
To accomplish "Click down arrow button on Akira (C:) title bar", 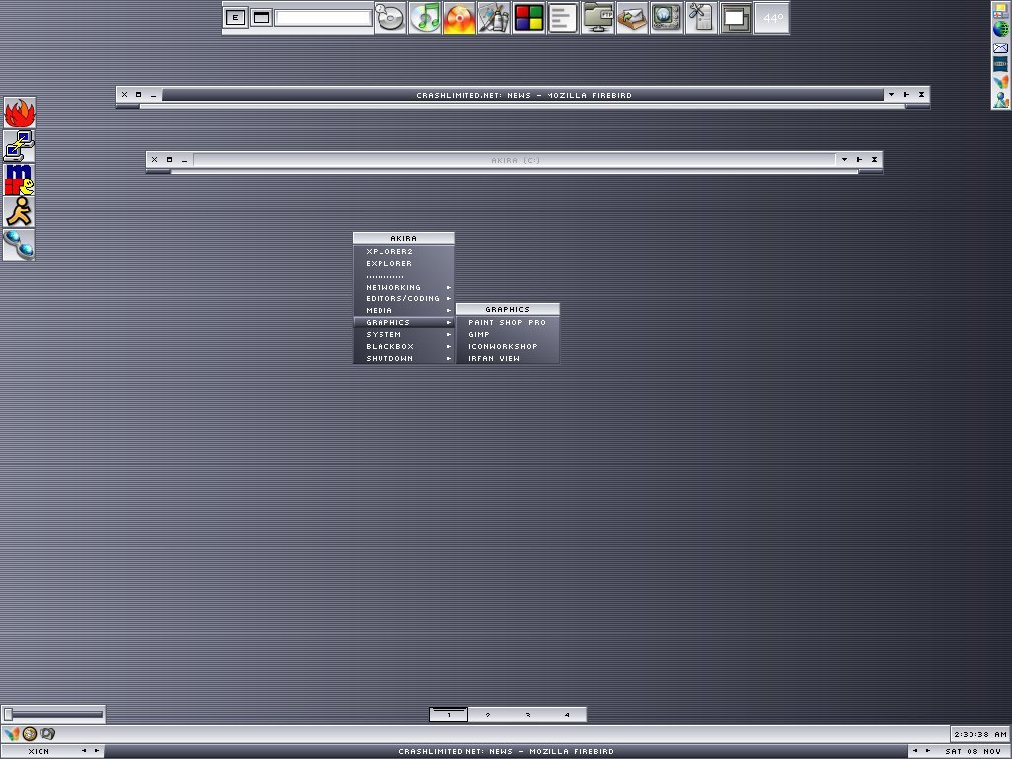I will coord(844,159).
